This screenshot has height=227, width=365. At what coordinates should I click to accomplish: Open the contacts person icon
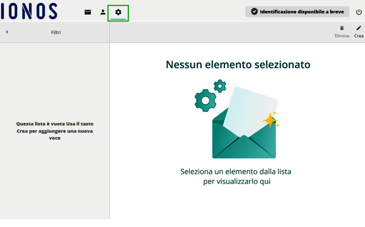click(103, 12)
